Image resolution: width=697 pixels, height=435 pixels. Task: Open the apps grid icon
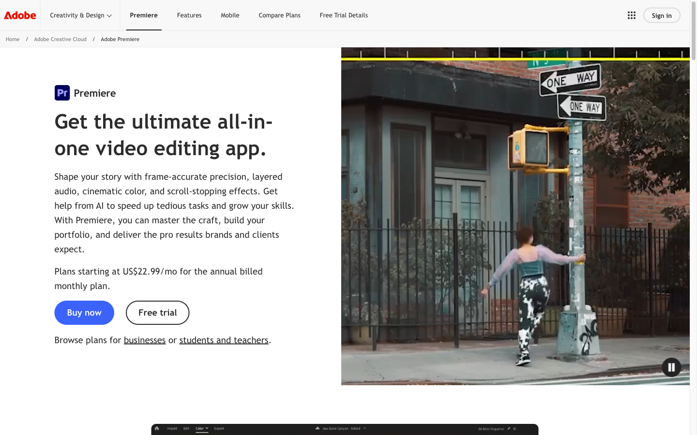(x=631, y=15)
